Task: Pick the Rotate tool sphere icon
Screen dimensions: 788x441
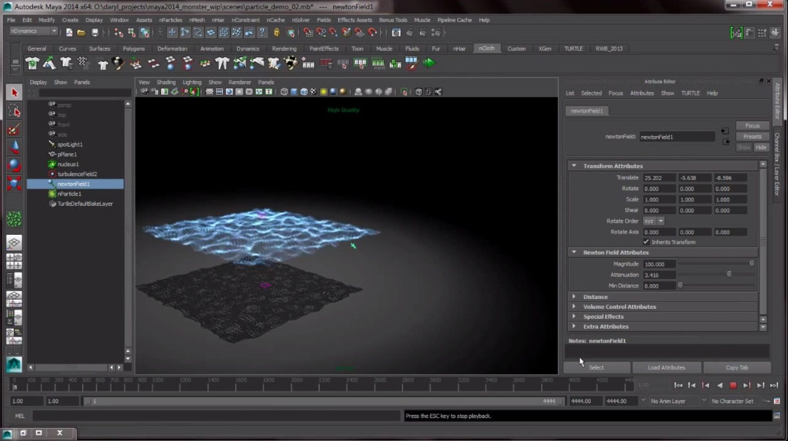Action: tap(14, 165)
